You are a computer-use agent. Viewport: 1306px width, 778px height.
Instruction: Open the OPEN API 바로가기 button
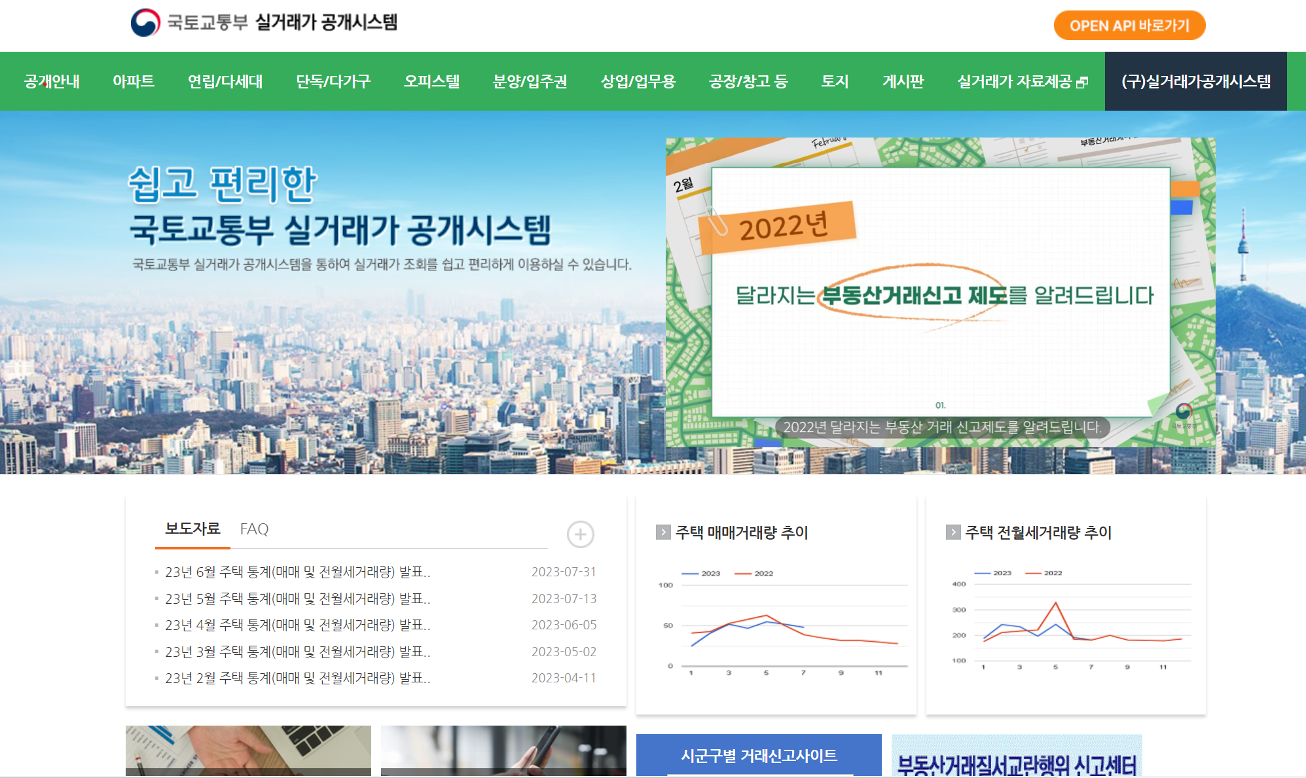(x=1129, y=26)
